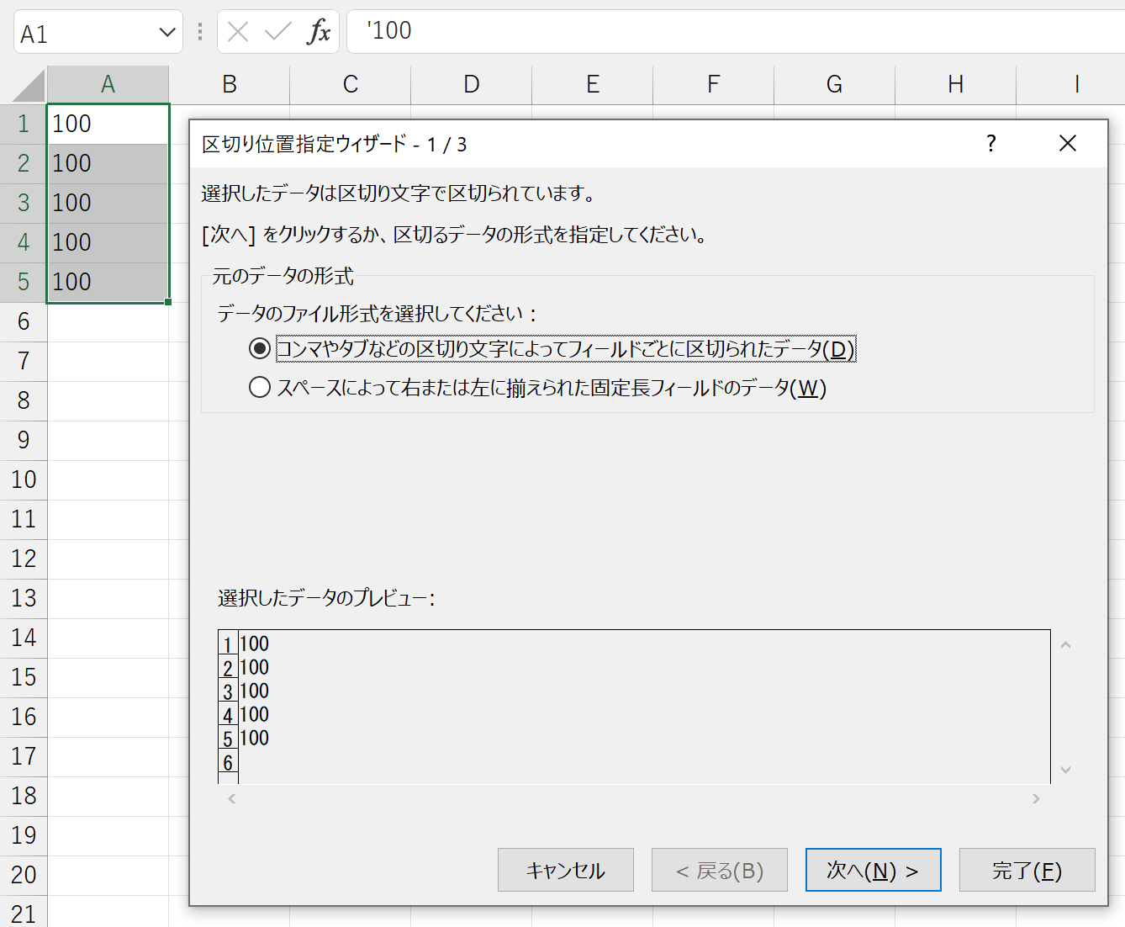Select the row 6 header
Viewport: 1125px width, 927px height.
(x=24, y=321)
